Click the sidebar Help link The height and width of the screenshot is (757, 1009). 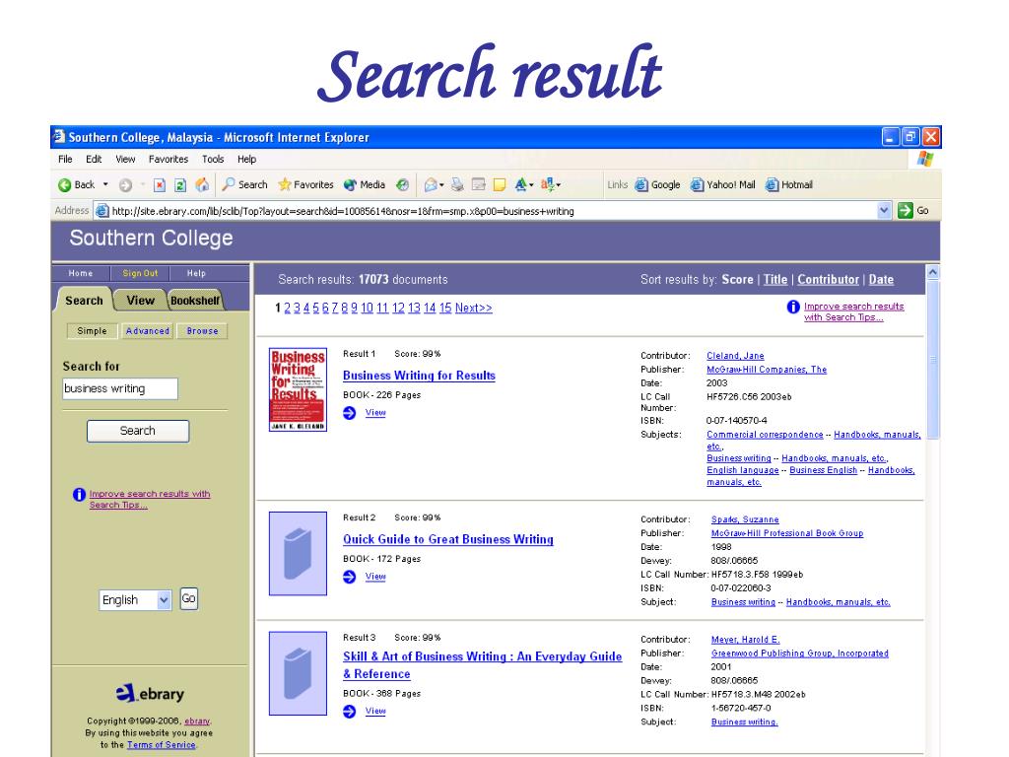(x=196, y=273)
